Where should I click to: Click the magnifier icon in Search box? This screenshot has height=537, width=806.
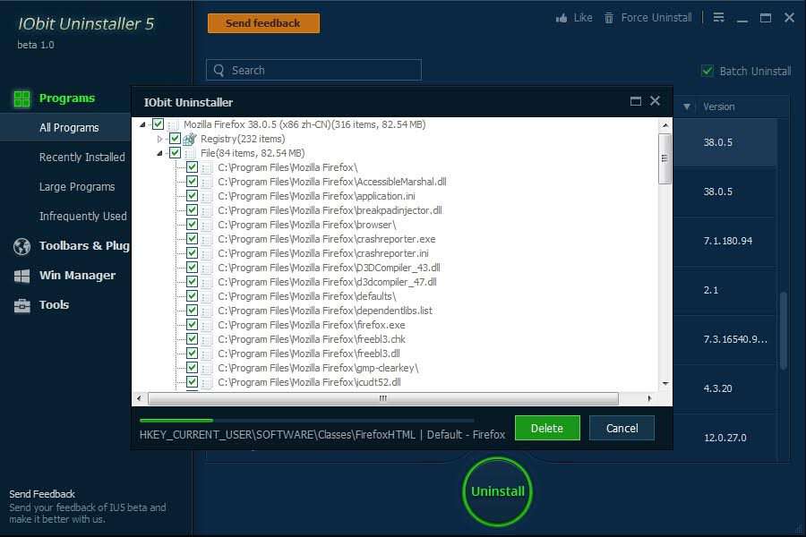[x=219, y=71]
